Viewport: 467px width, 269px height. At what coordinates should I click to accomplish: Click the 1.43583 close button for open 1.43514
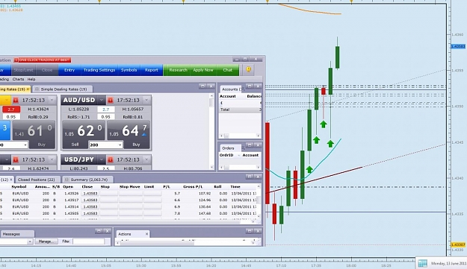[x=90, y=206]
